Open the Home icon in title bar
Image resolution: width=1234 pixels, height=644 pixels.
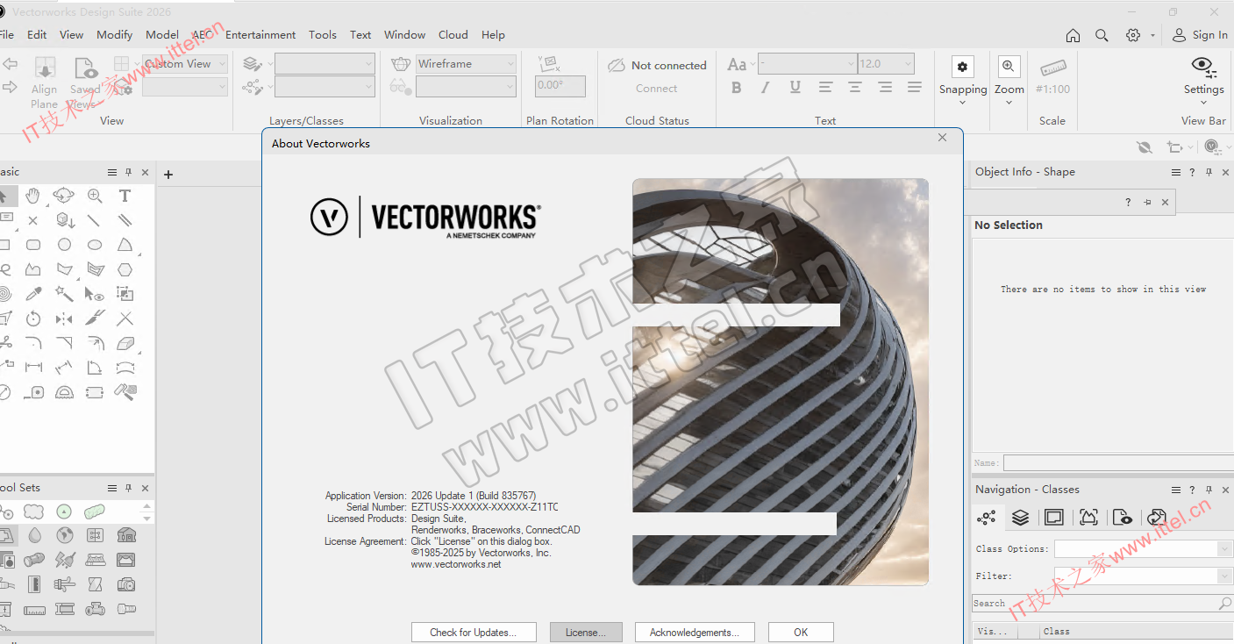point(1073,35)
